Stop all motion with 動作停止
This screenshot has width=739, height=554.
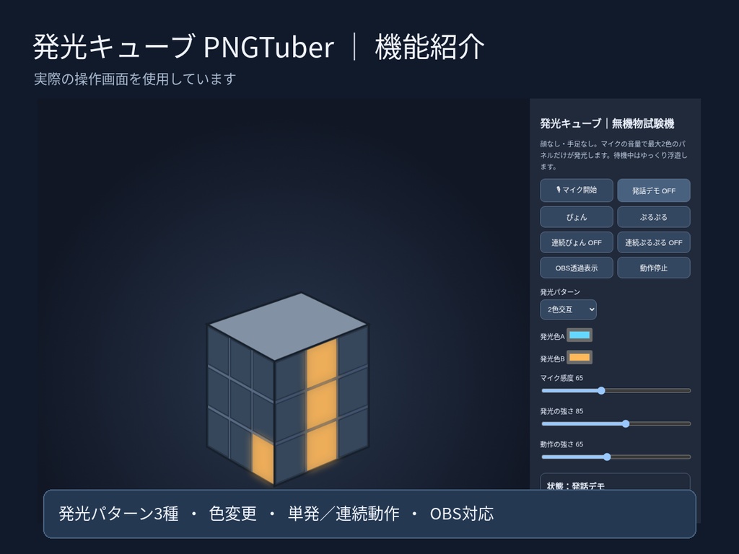(654, 268)
